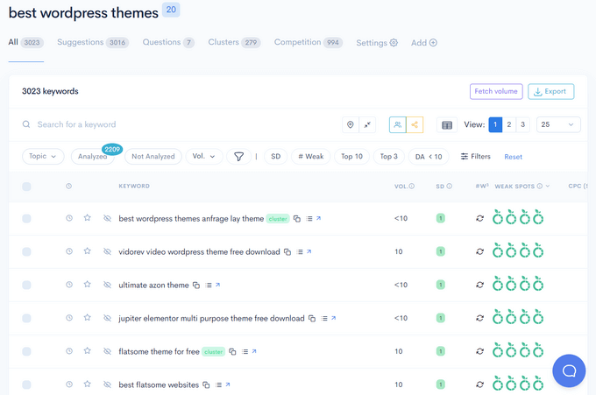Copy 'best flatsome websites' keyword
Image resolution: width=596 pixels, height=395 pixels.
pyautogui.click(x=207, y=384)
